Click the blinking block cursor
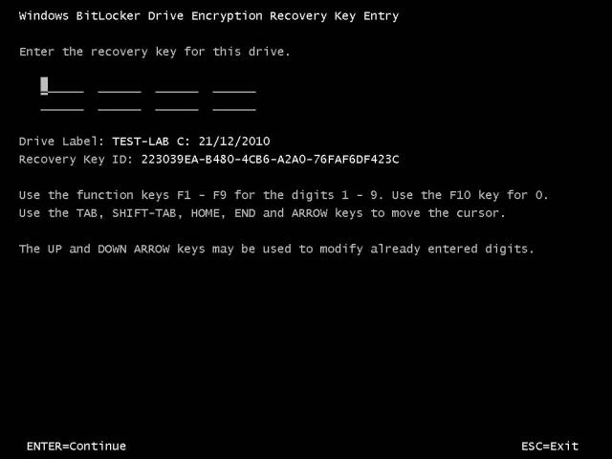The image size is (612, 459). 44,85
